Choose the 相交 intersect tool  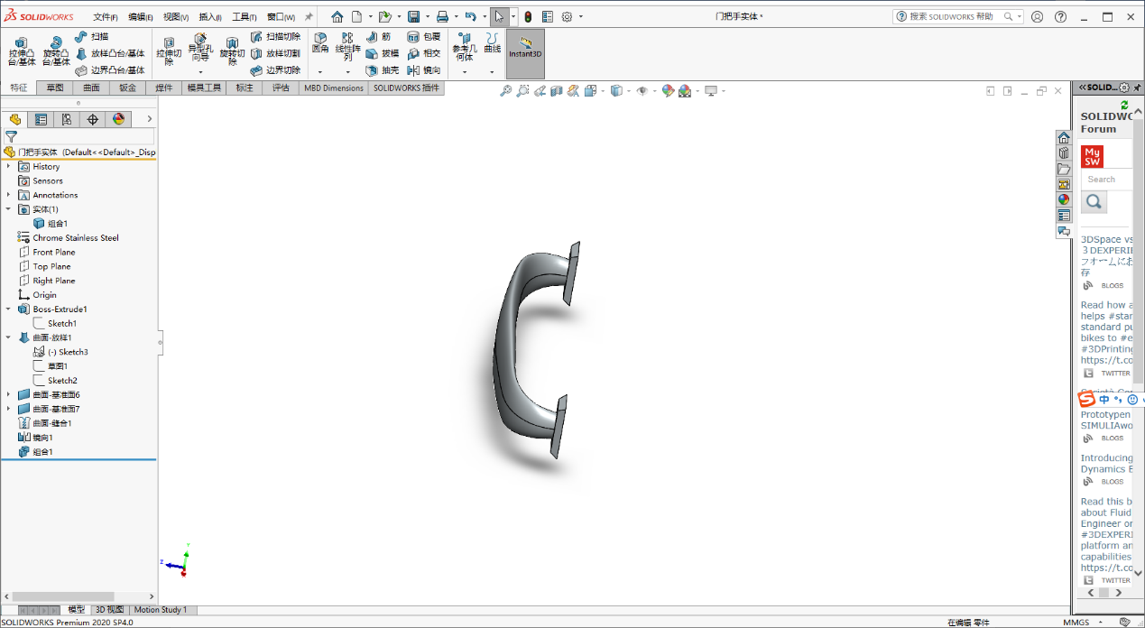click(x=424, y=53)
